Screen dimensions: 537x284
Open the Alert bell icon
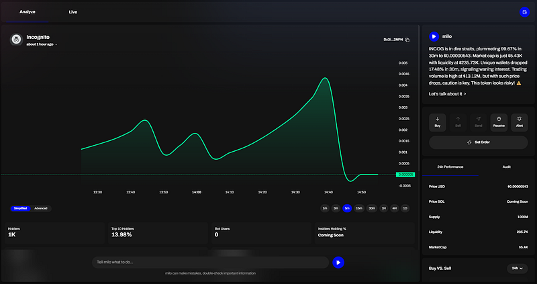pyautogui.click(x=519, y=122)
